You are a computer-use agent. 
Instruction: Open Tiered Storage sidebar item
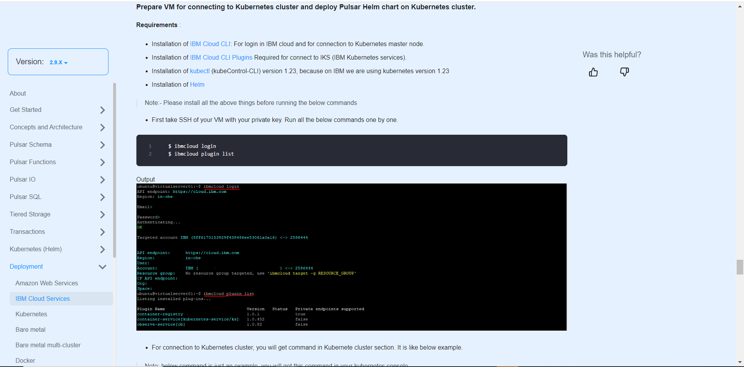pos(30,214)
